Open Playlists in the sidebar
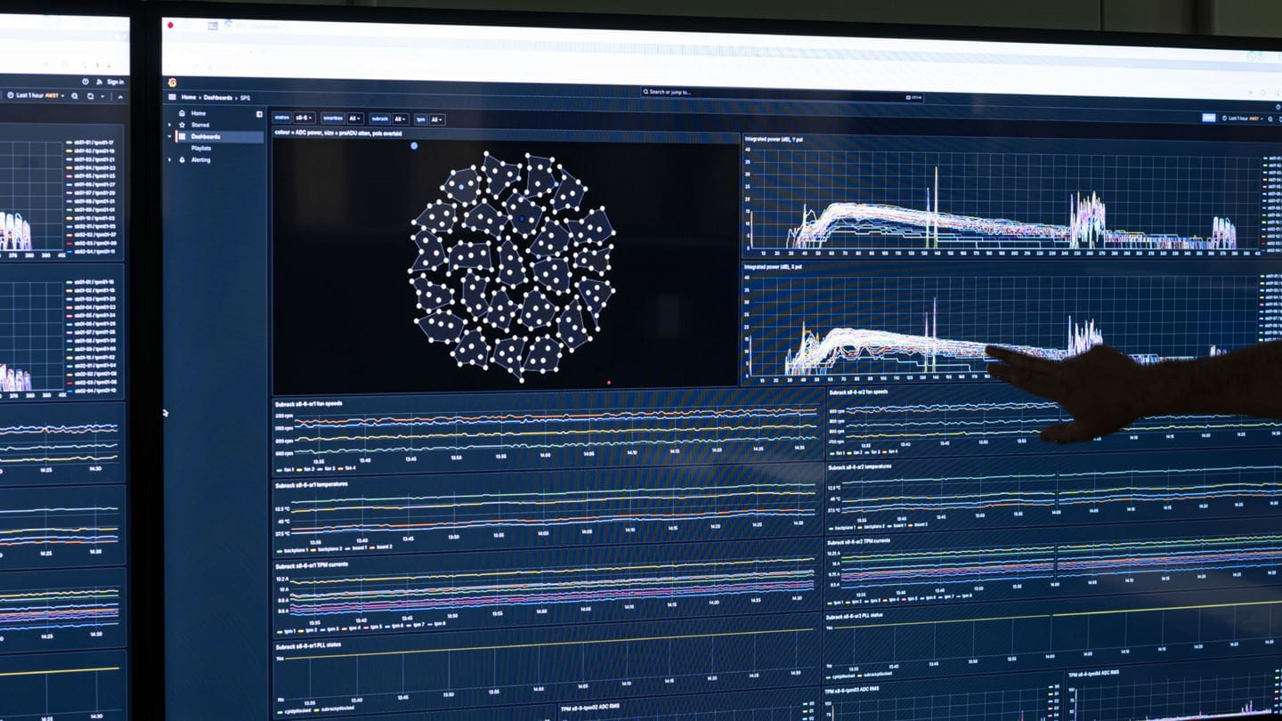Image resolution: width=1282 pixels, height=721 pixels. 201,148
